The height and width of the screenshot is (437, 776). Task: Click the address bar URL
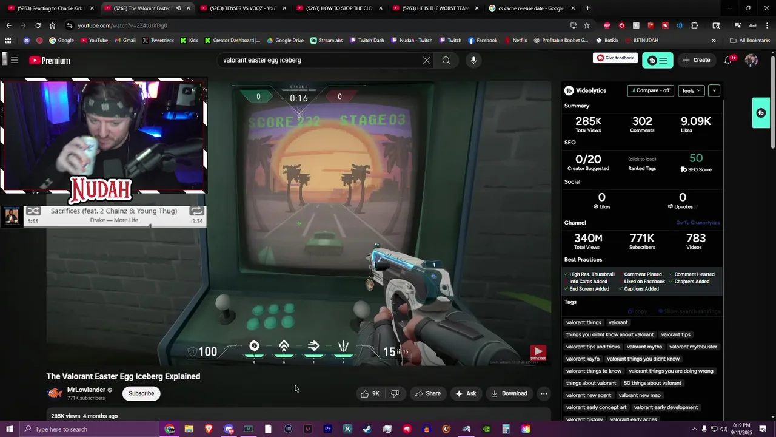click(122, 25)
